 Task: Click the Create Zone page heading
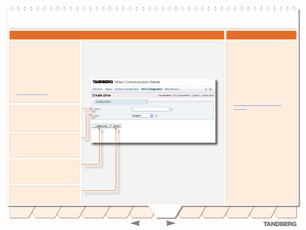tap(101, 95)
